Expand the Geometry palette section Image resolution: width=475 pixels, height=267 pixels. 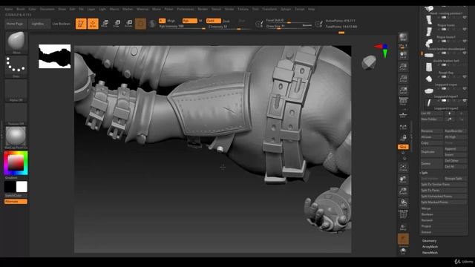429,240
